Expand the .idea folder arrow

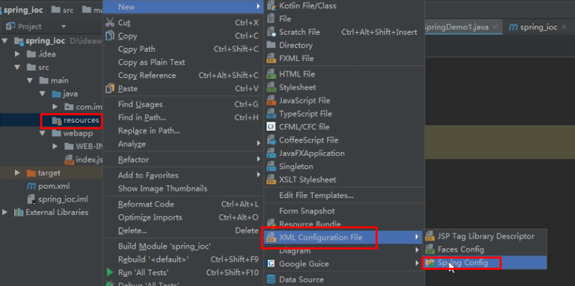click(x=17, y=54)
